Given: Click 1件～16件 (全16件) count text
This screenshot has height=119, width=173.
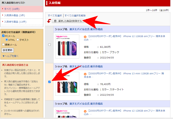Looking at the screenshot, I should point(157,10).
